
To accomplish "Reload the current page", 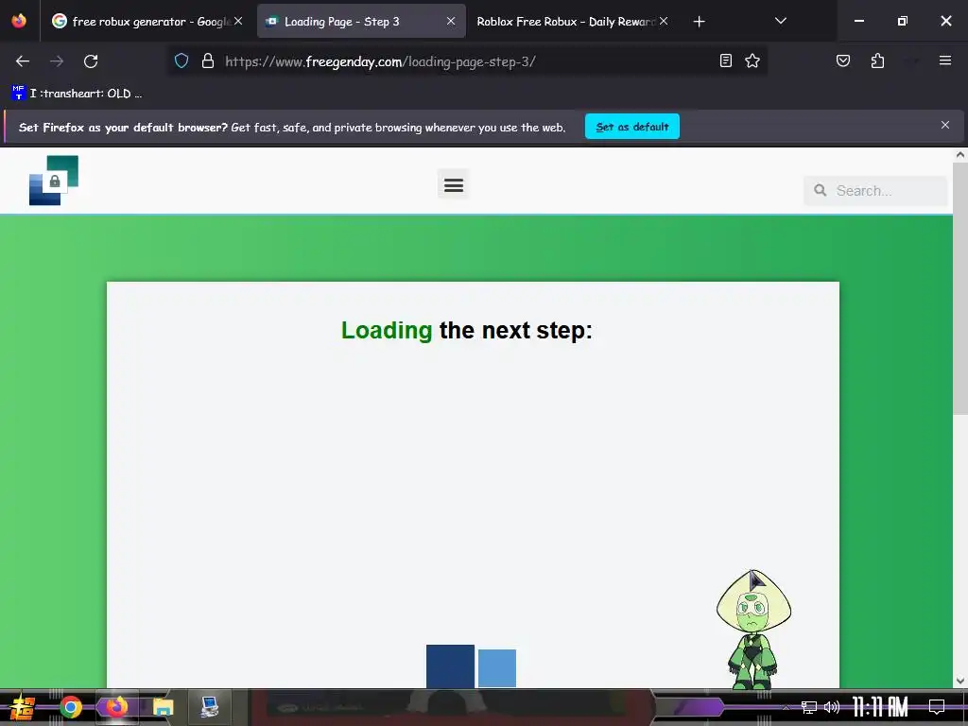I will (x=91, y=61).
